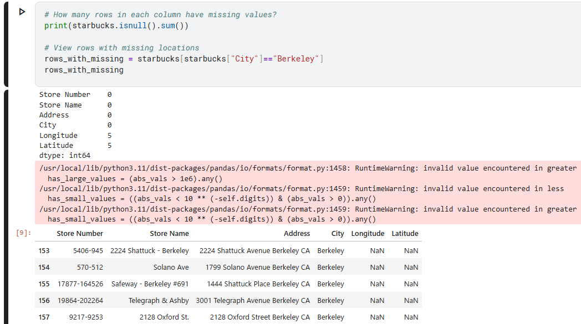Click address '3001 Telegraph Avenue Berkeley CA'
The image size is (581, 324).
click(x=253, y=301)
